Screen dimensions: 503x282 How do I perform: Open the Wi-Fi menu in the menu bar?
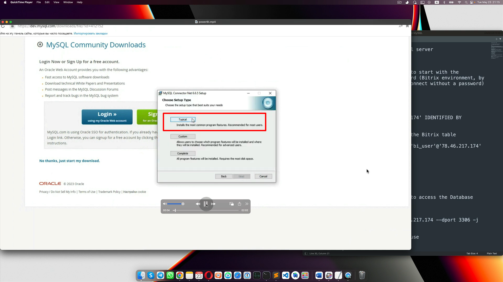[459, 2]
